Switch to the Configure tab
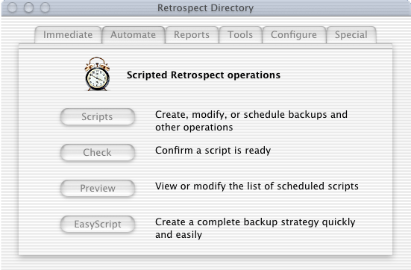 (x=294, y=35)
